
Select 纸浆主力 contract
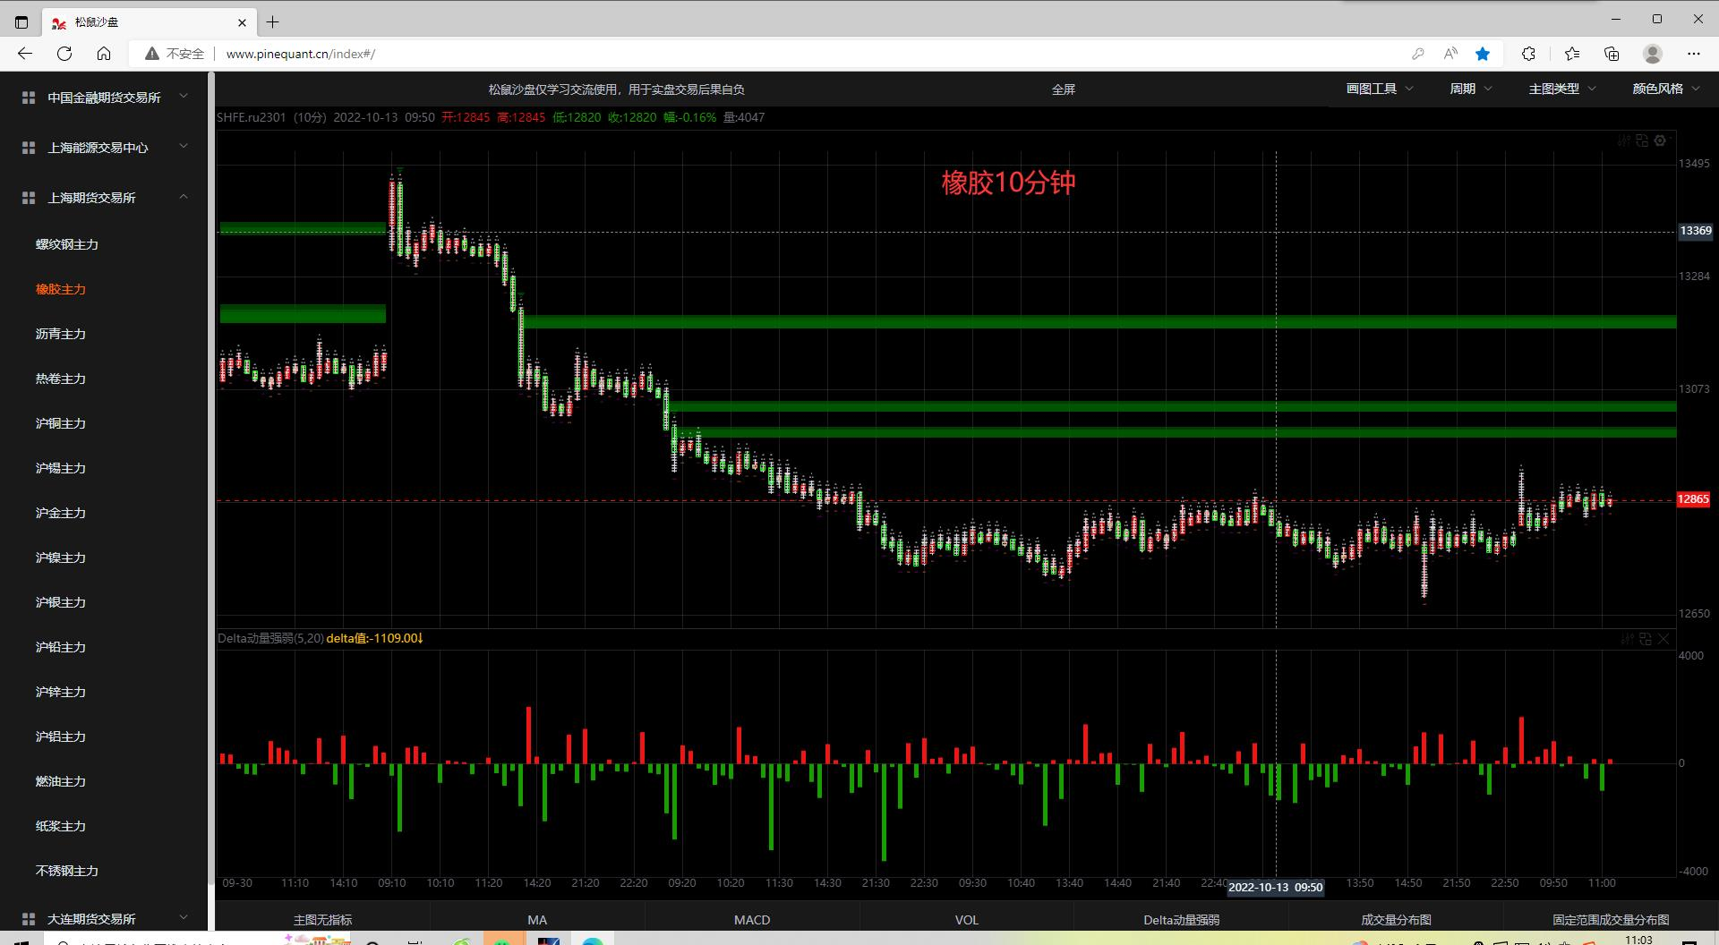point(61,826)
